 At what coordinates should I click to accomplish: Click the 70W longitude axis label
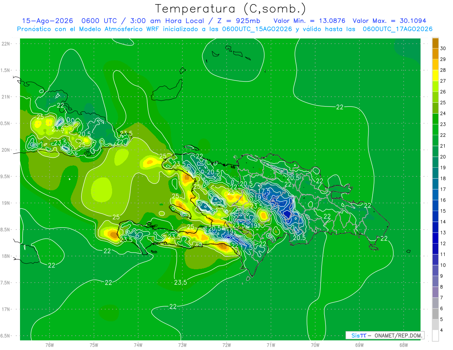(x=315, y=345)
